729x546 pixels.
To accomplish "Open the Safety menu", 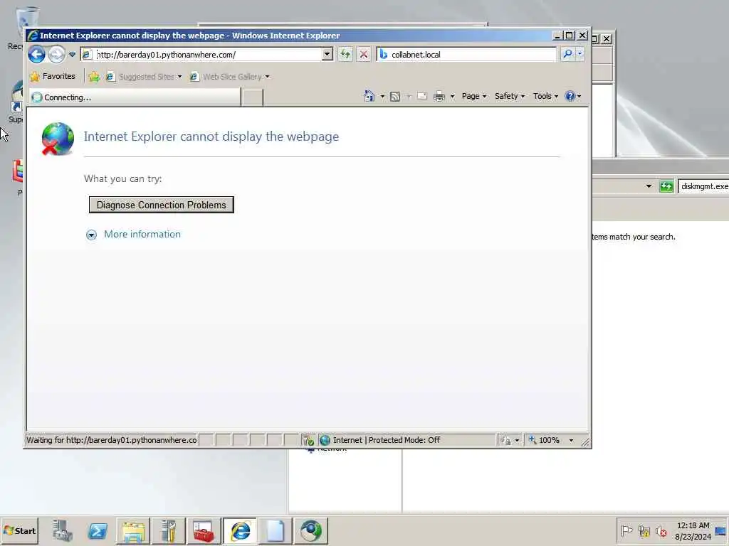I will pos(510,96).
